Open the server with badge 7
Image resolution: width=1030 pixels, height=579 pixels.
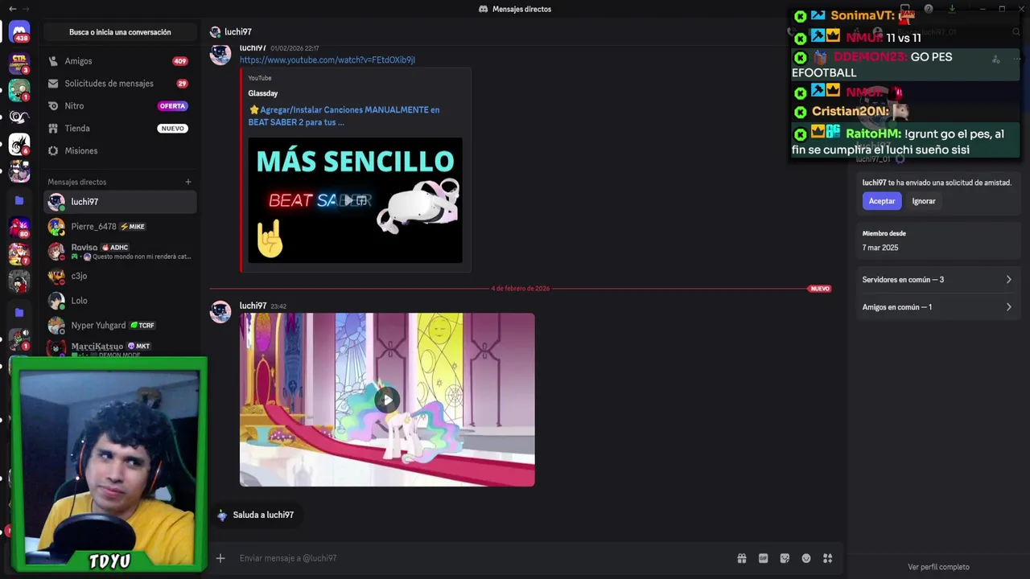click(19, 255)
